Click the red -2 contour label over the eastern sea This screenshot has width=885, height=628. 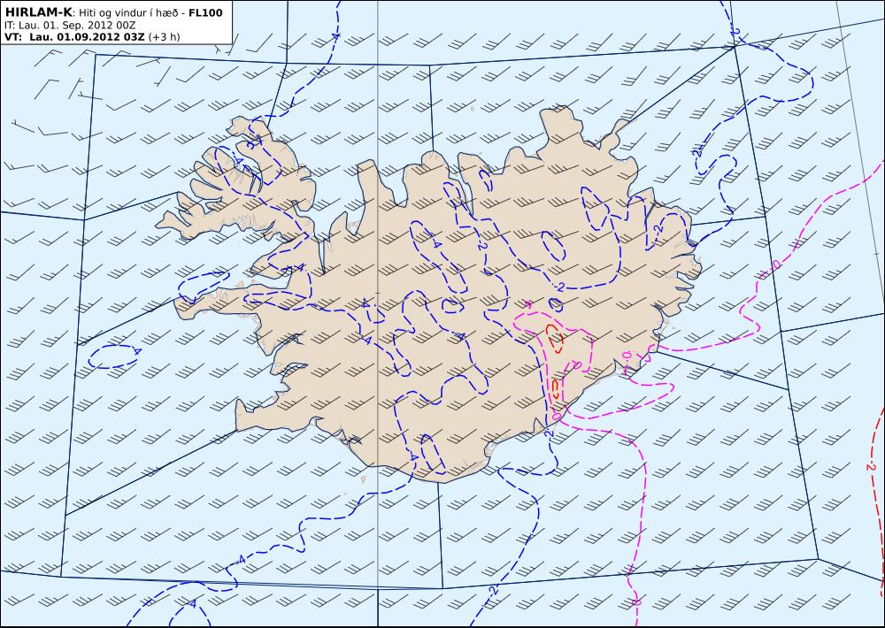point(870,466)
